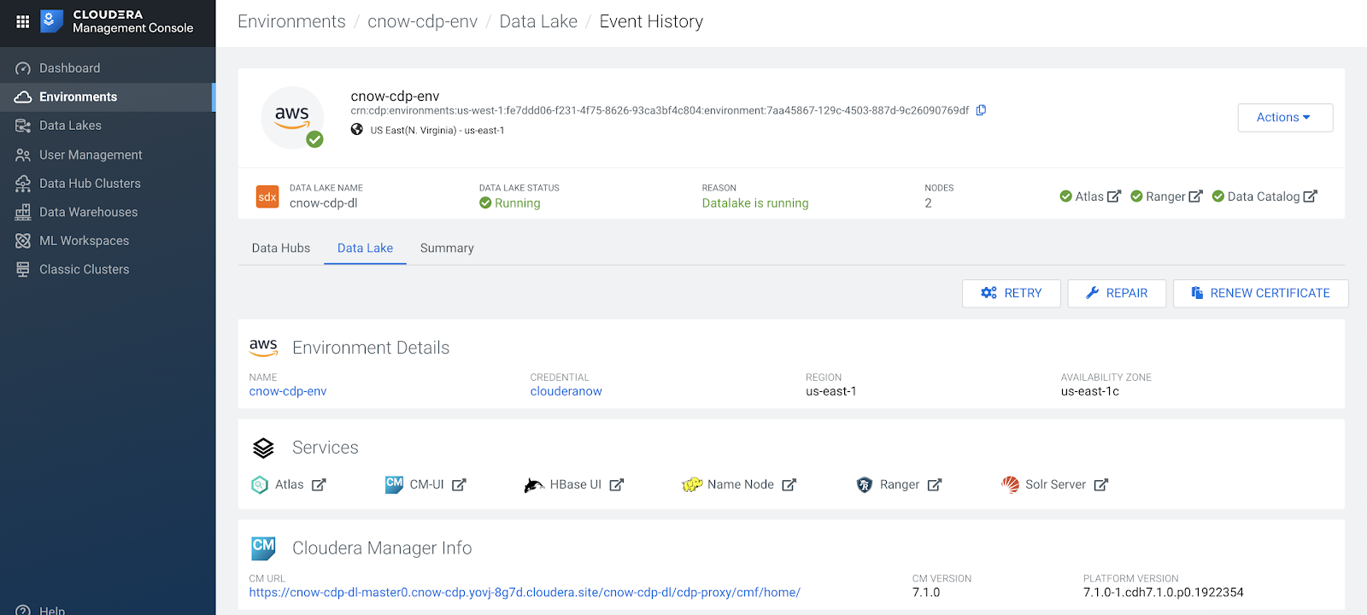Click the REPAIR button
Viewport: 1367px width, 615px height.
[x=1117, y=293]
